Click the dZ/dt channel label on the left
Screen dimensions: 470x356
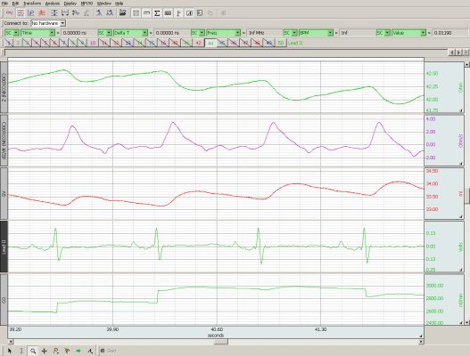pyautogui.click(x=4, y=141)
